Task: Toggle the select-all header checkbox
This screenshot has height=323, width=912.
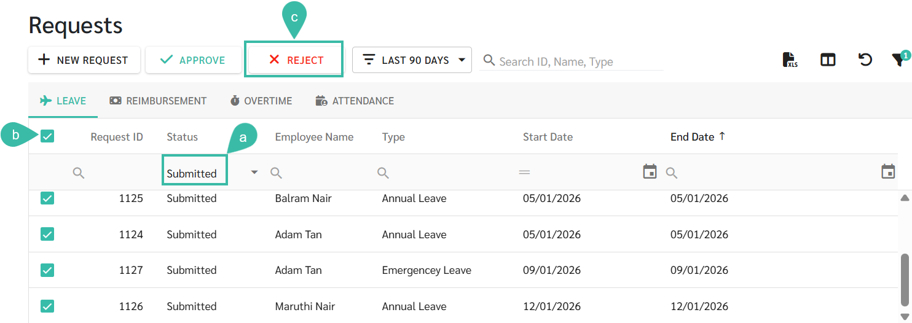Action: [47, 136]
